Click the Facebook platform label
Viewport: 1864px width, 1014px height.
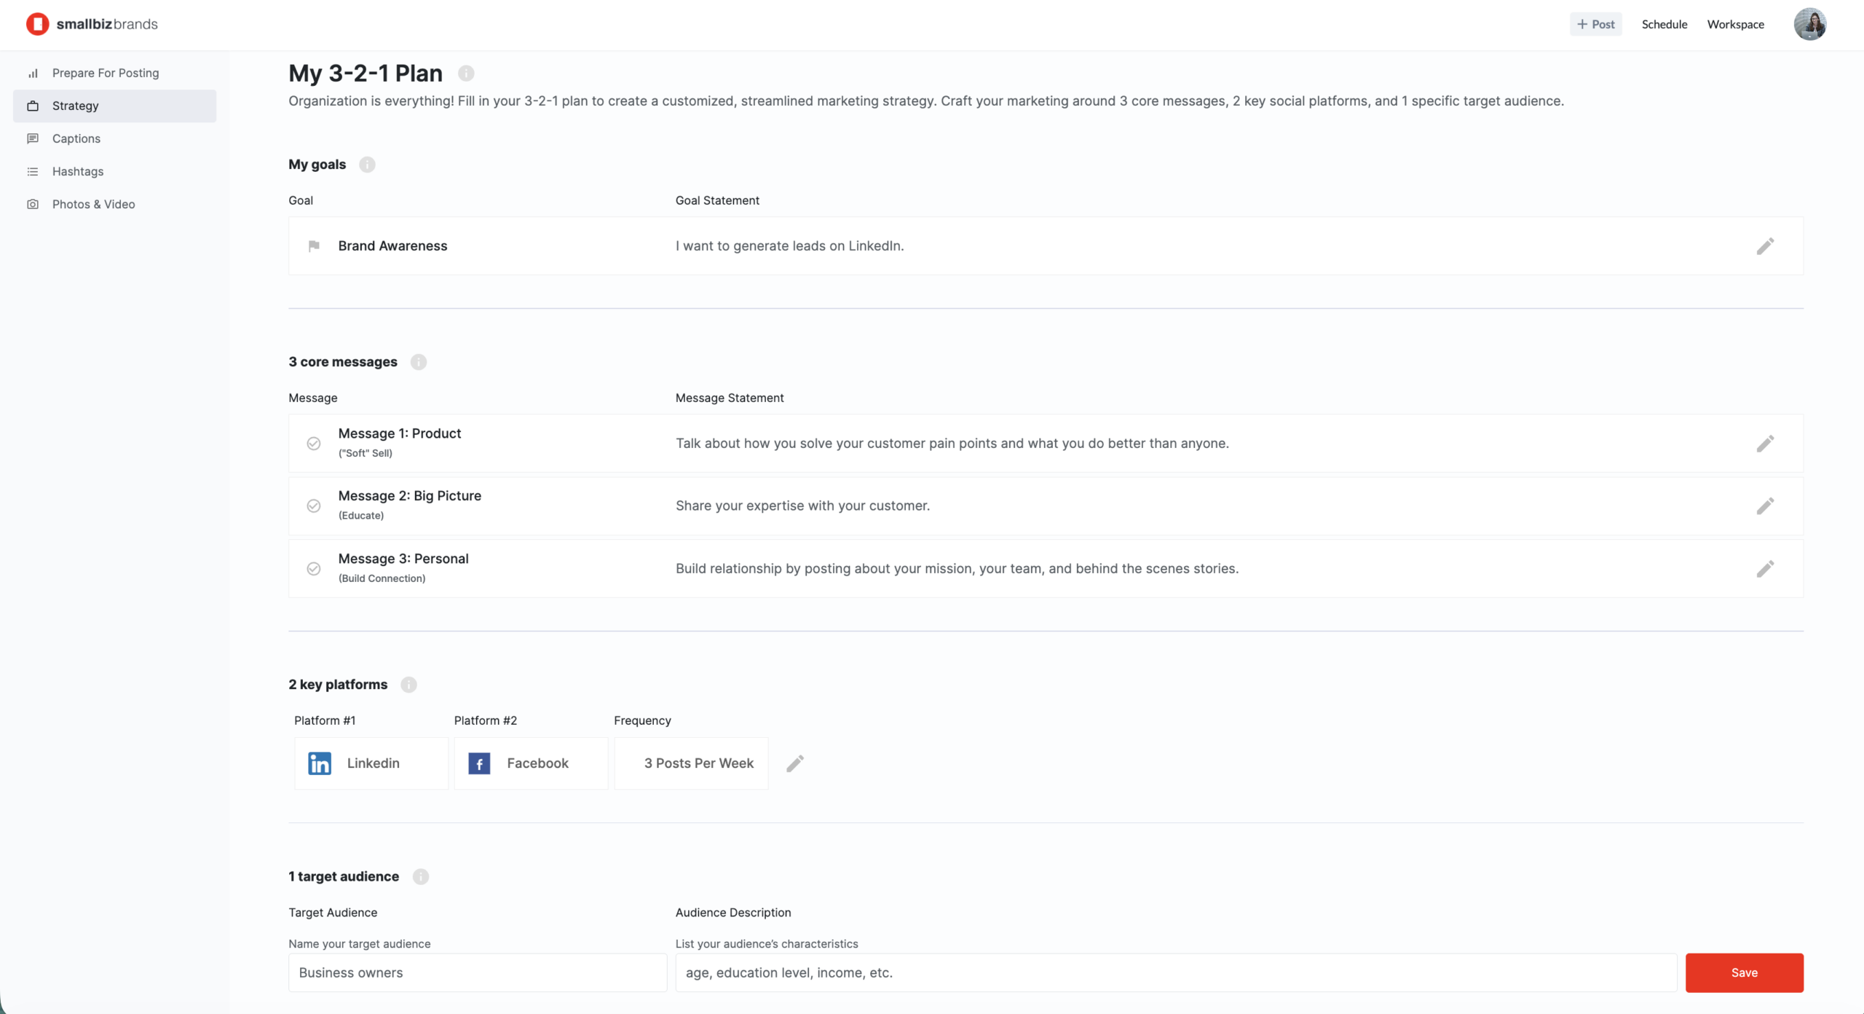click(x=537, y=763)
